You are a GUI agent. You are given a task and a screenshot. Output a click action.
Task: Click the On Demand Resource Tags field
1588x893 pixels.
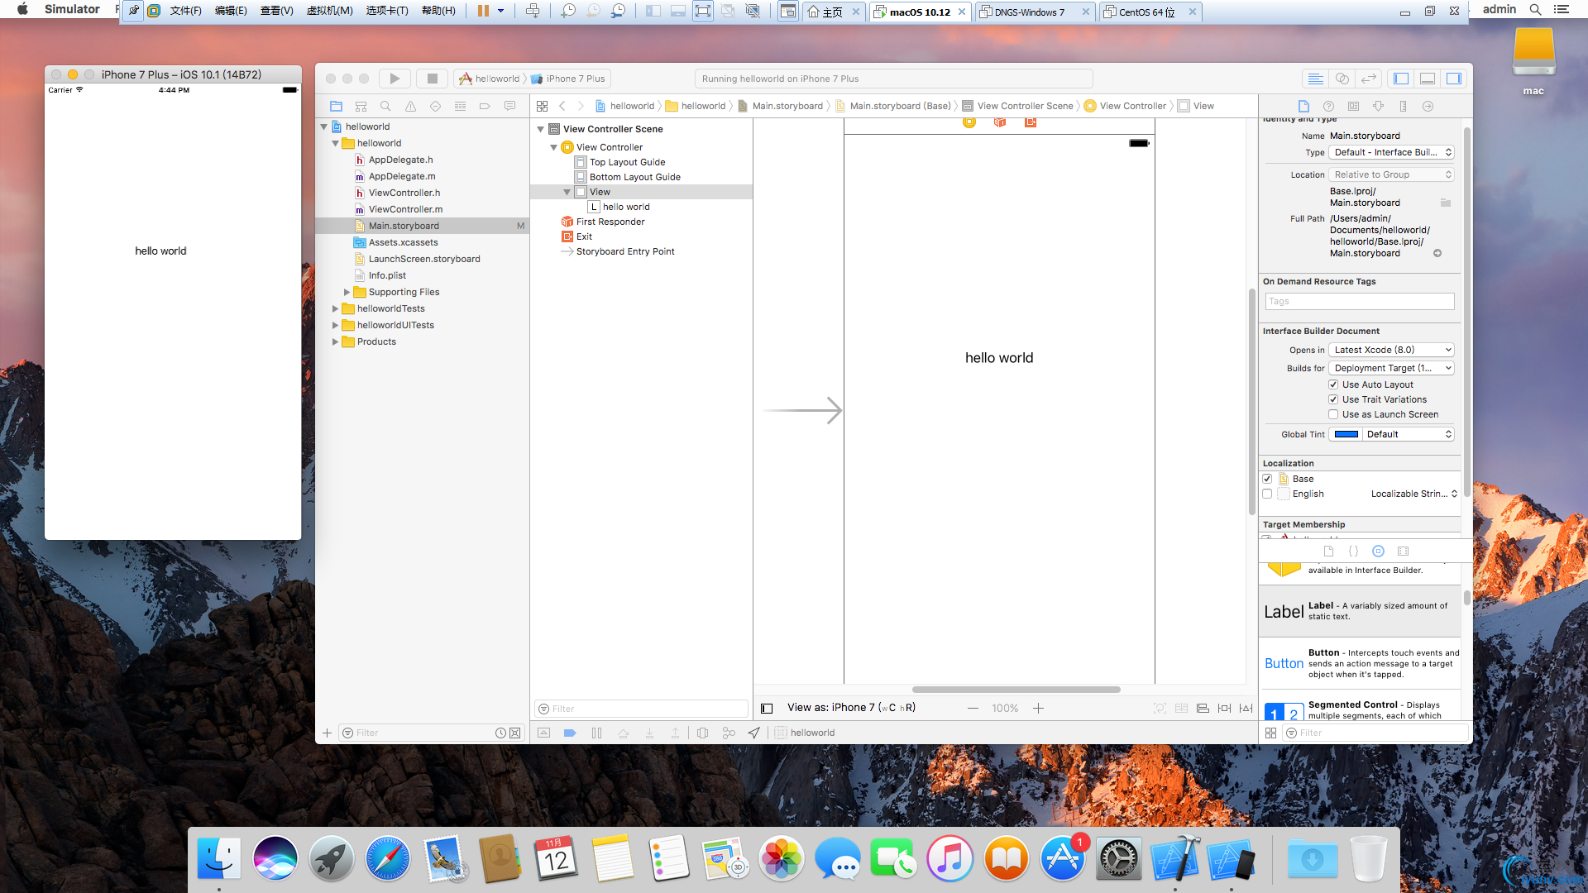(1360, 302)
